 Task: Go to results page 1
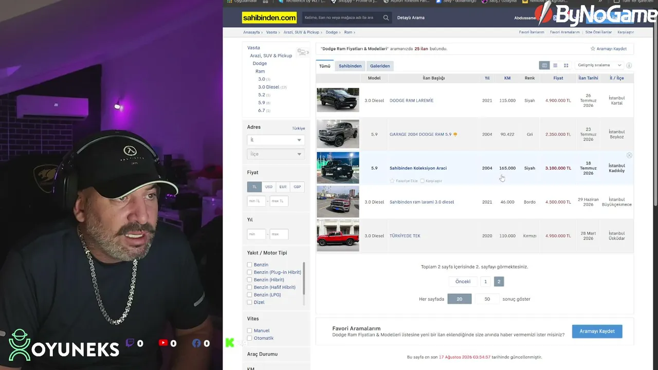tap(485, 282)
